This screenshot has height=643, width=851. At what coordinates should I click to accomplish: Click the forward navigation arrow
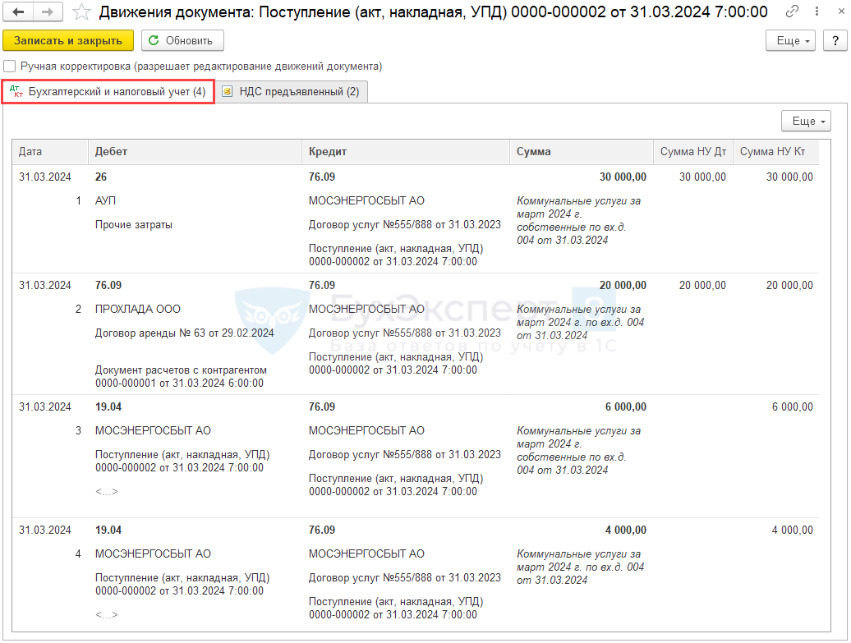point(47,12)
